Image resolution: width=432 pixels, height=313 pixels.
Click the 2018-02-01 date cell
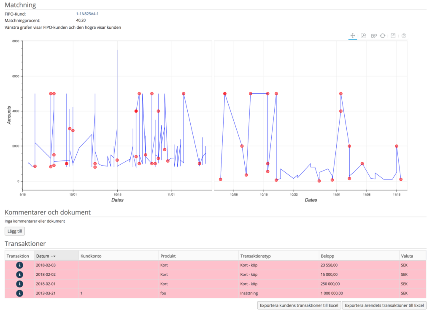57,284
